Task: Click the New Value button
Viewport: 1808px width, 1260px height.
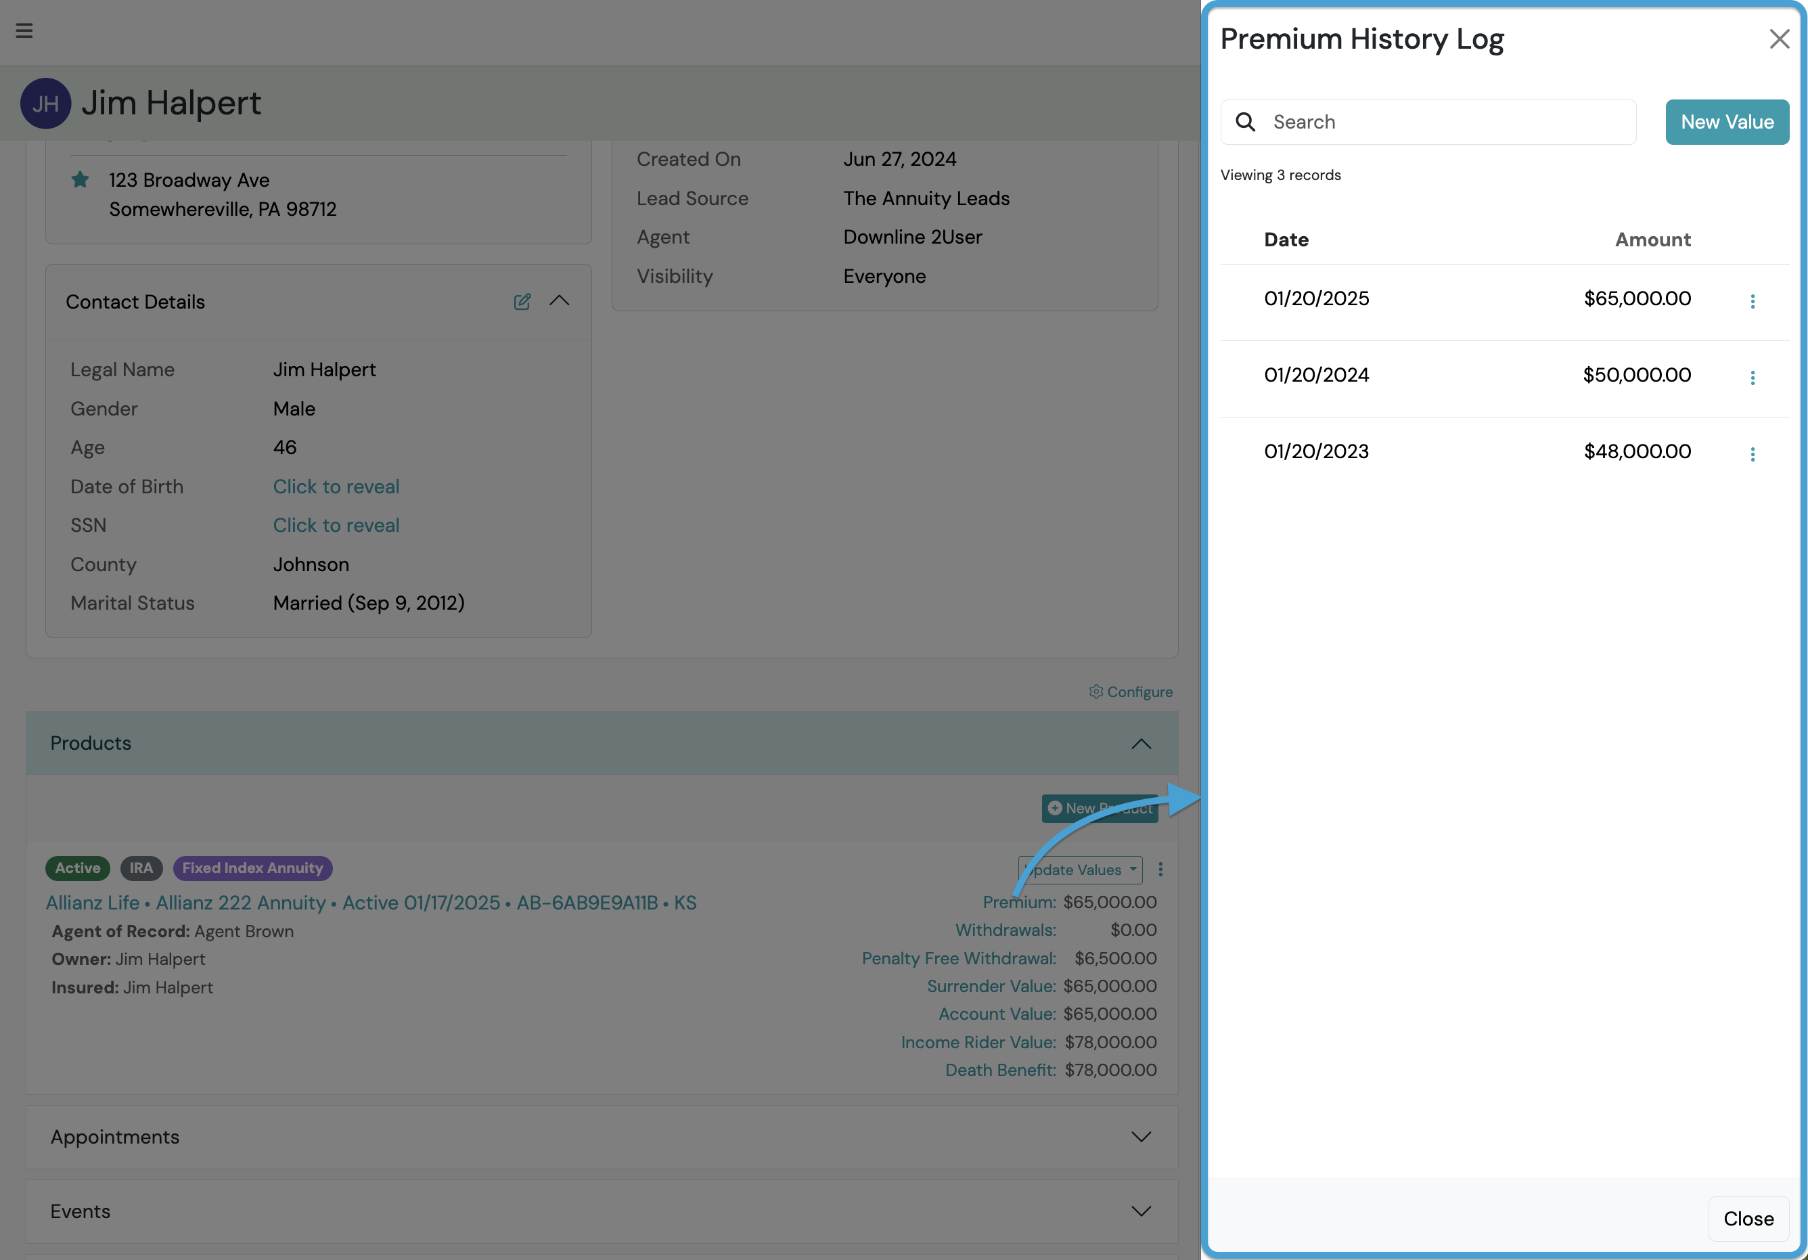Action: pos(1727,122)
